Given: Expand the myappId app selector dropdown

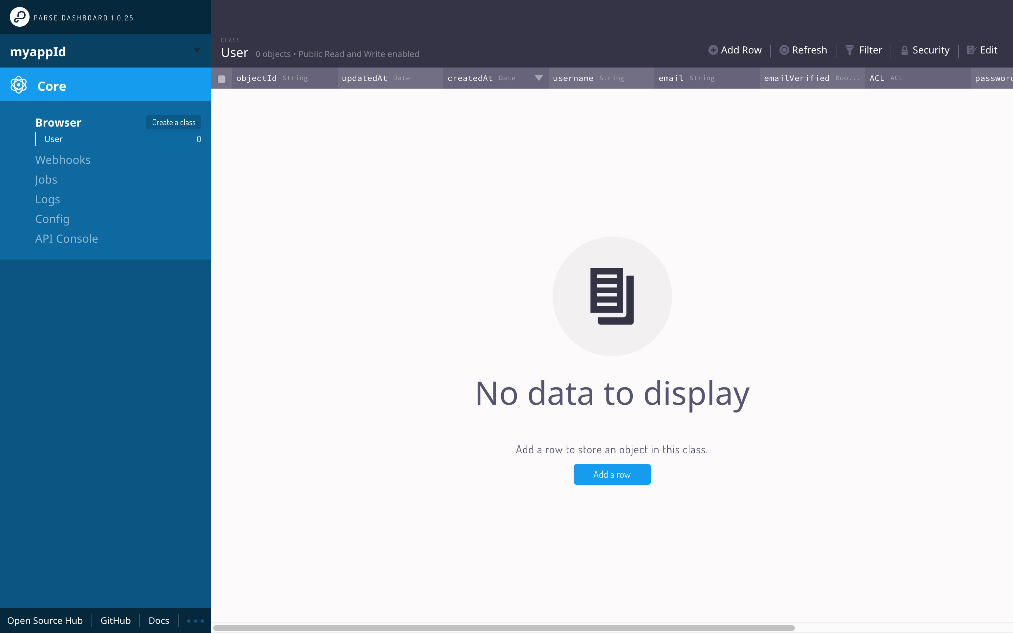Looking at the screenshot, I should 197,50.
